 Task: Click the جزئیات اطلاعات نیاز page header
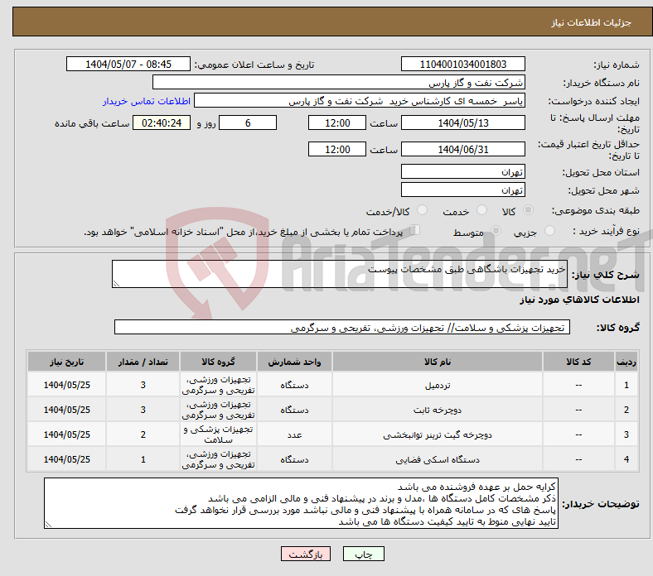coord(592,22)
